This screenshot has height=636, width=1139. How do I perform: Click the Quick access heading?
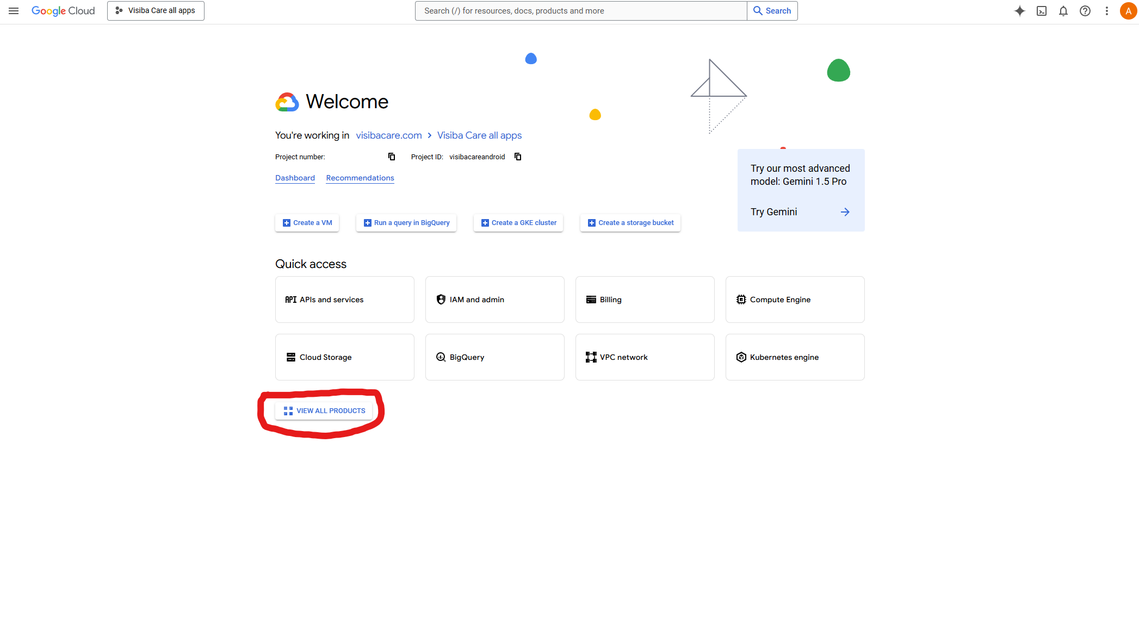(311, 264)
